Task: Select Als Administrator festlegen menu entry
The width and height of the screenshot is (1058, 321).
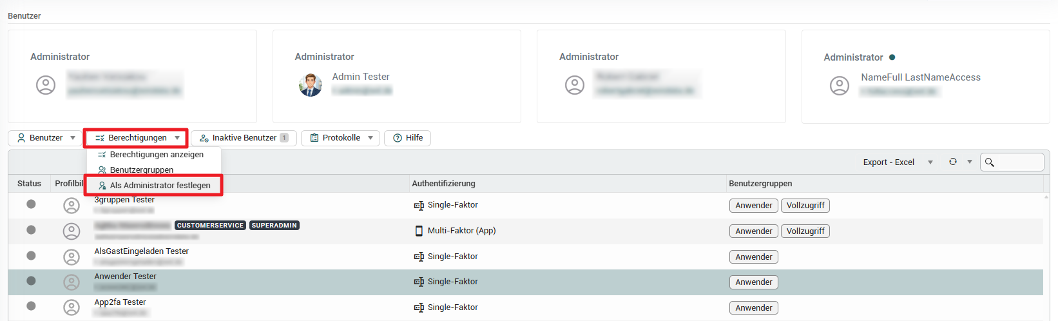Action: (x=160, y=186)
